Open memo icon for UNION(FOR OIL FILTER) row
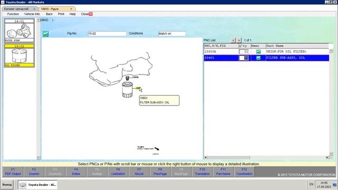The image size is (338, 190). (258, 52)
